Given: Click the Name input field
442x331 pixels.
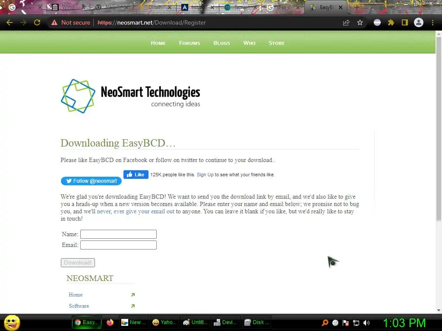Looking at the screenshot, I should pos(118,234).
